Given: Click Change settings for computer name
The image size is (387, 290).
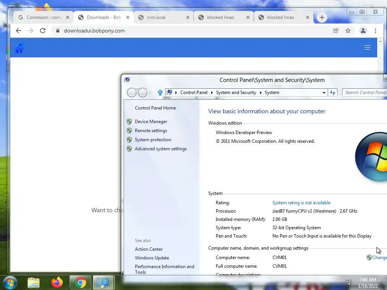Looking at the screenshot, I should 377,258.
